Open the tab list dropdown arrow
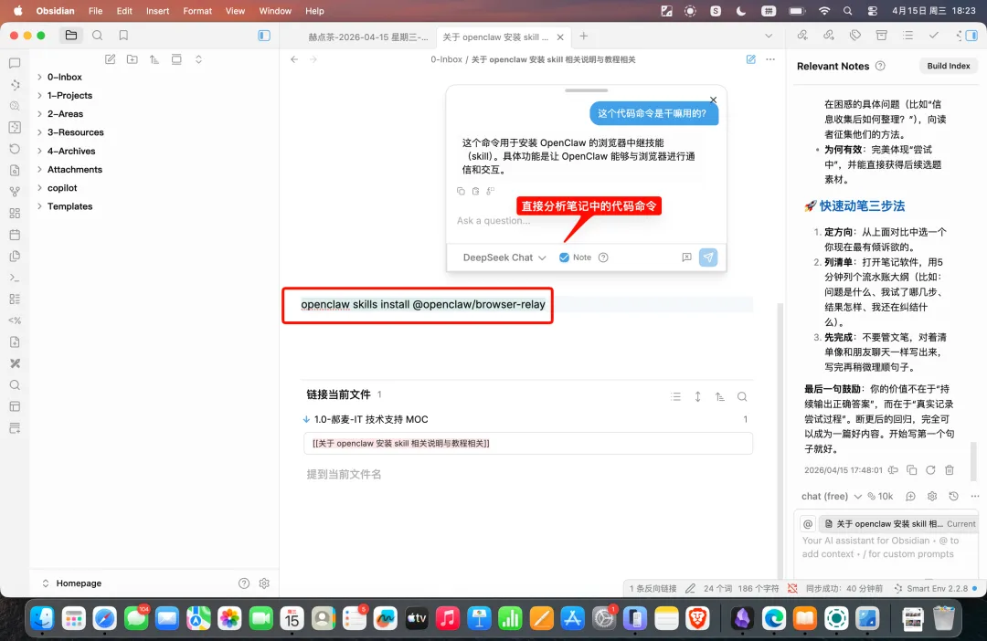Screen dimensions: 987x641 click(769, 36)
